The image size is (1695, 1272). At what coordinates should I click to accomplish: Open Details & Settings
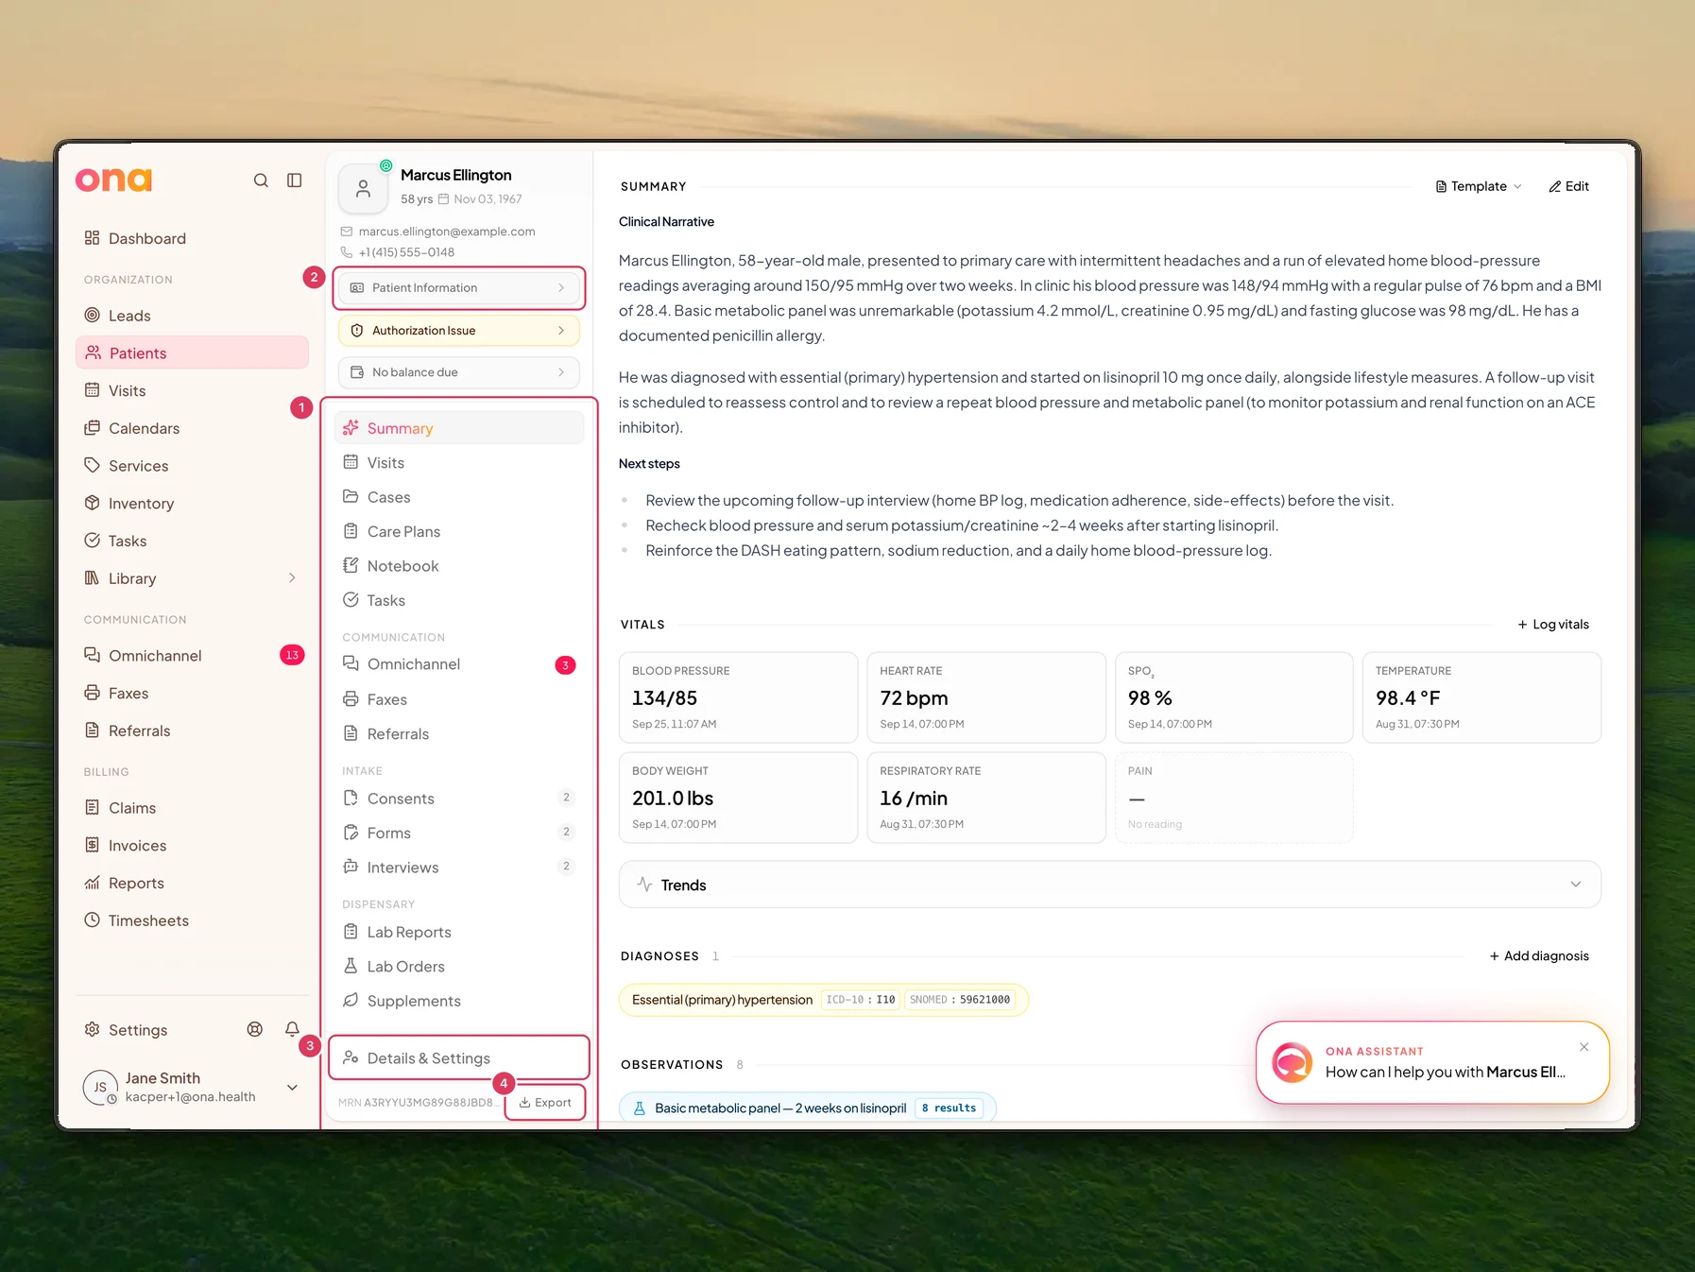(x=458, y=1058)
